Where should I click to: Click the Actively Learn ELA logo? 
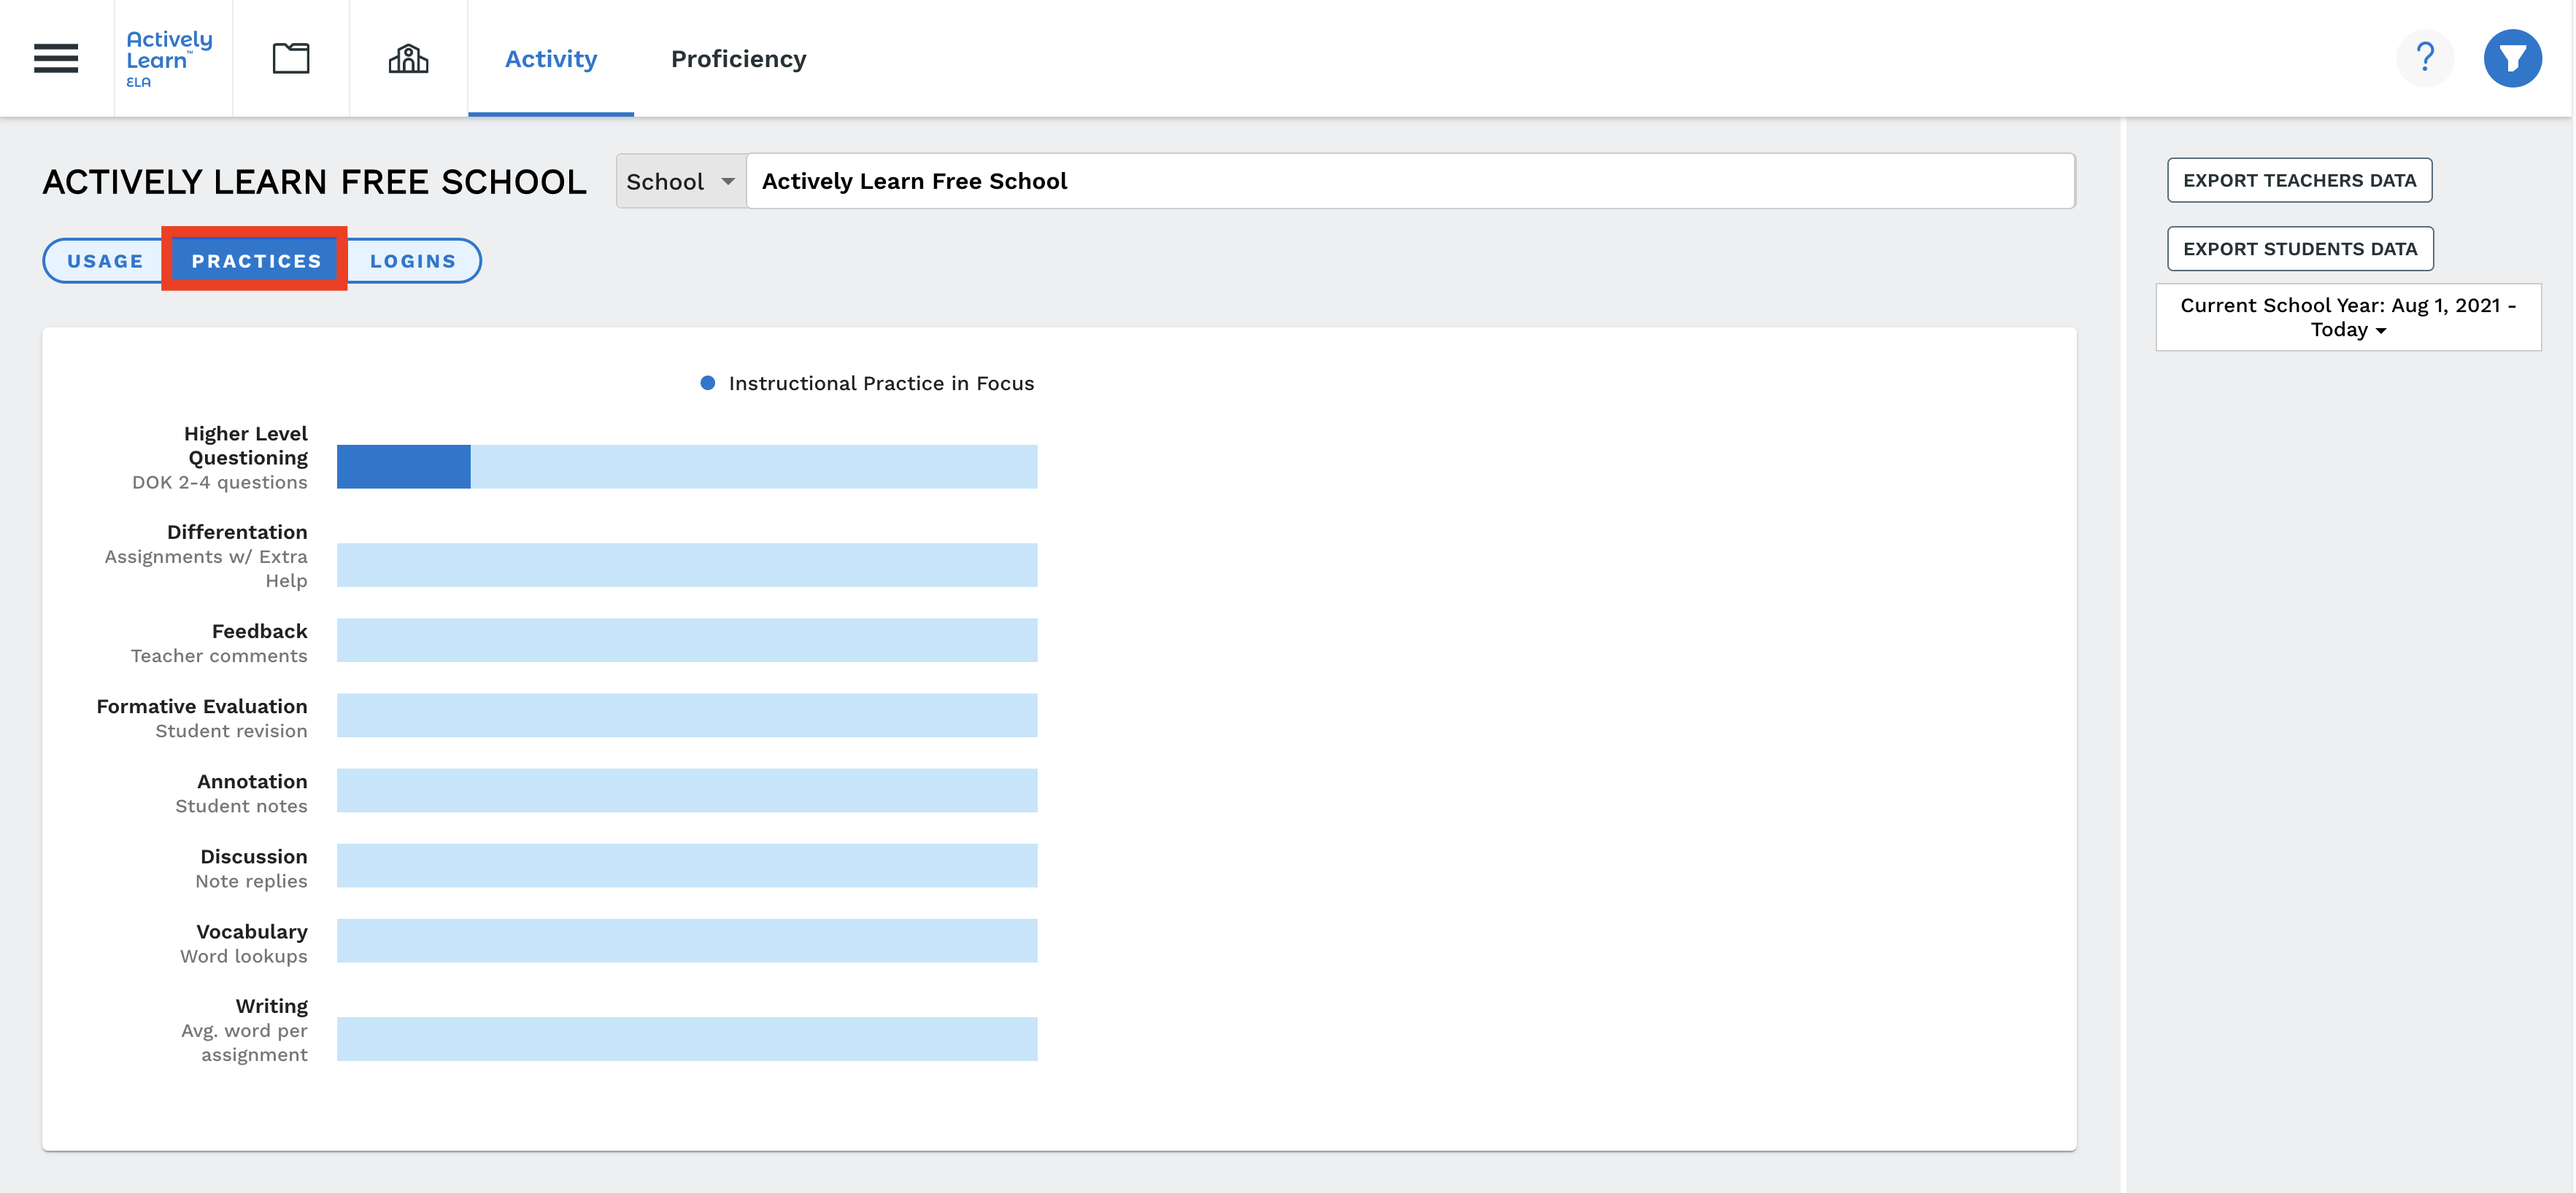coord(169,59)
